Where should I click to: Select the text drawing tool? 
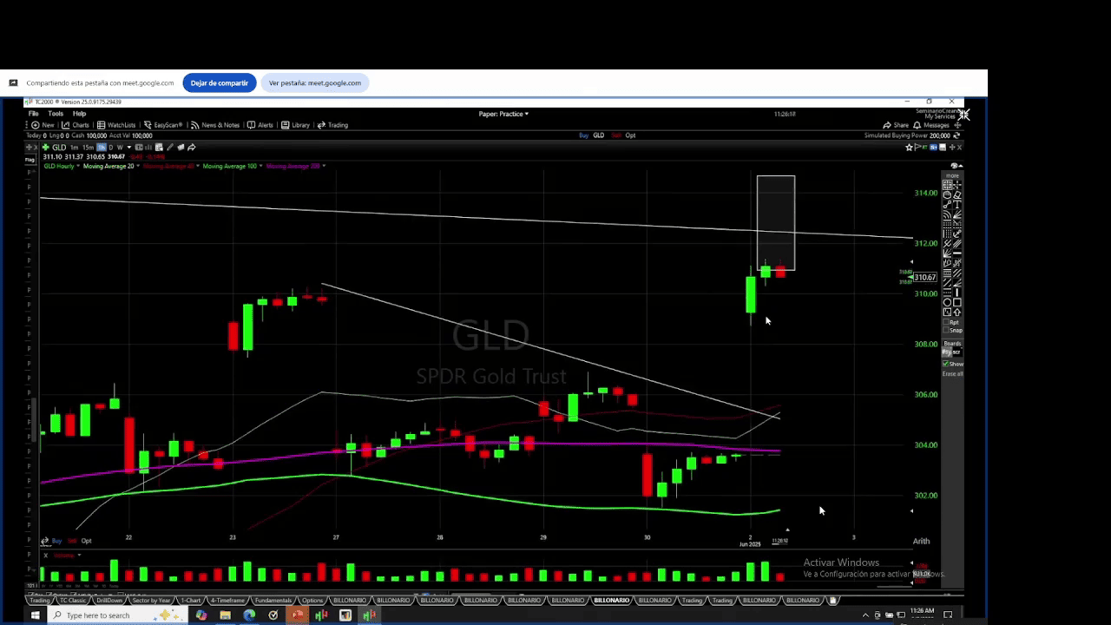click(x=957, y=205)
